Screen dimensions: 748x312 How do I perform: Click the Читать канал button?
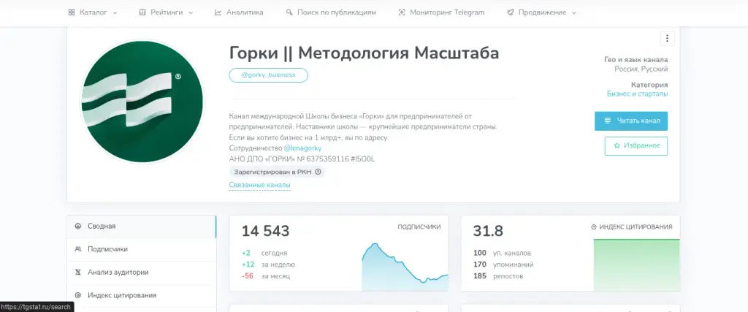coord(631,121)
